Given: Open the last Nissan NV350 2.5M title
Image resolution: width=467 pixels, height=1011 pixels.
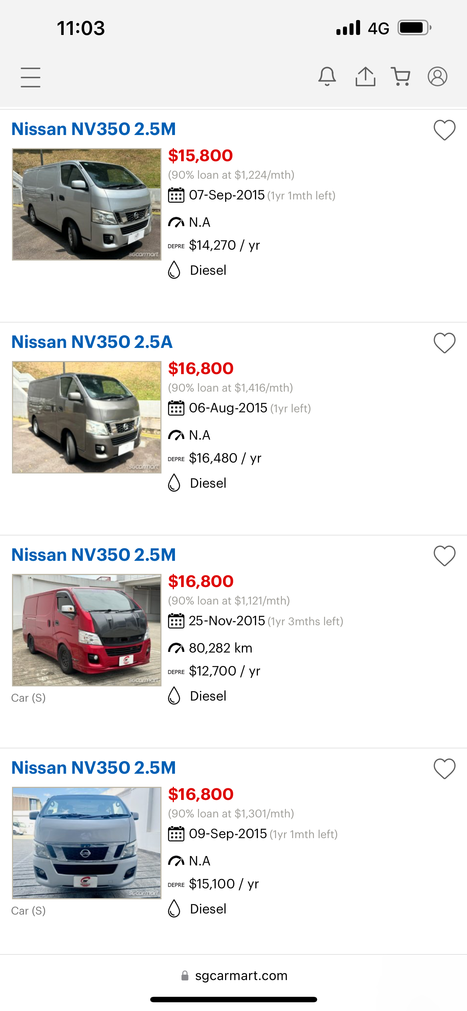Looking at the screenshot, I should (x=93, y=768).
